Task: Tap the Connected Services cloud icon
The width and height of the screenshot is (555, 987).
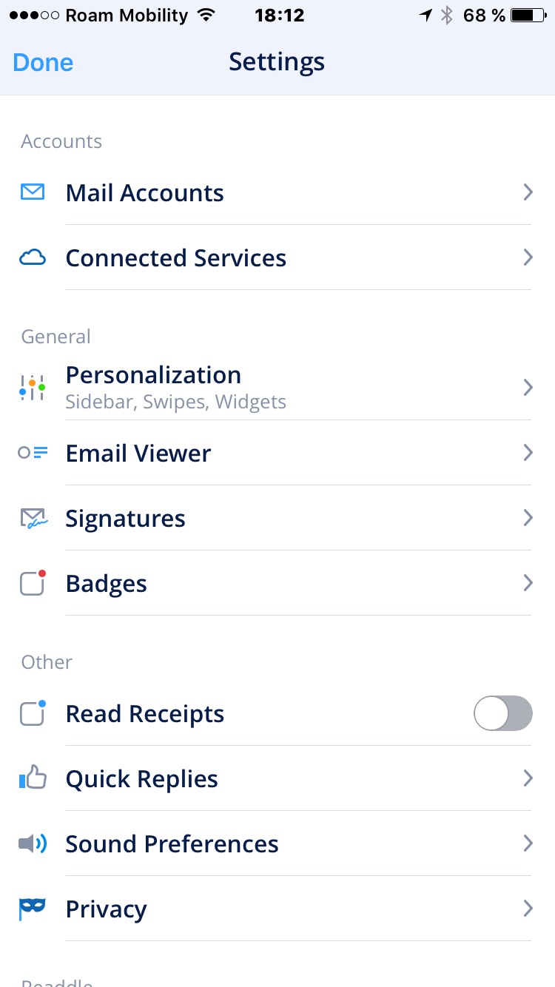Action: [x=33, y=258]
